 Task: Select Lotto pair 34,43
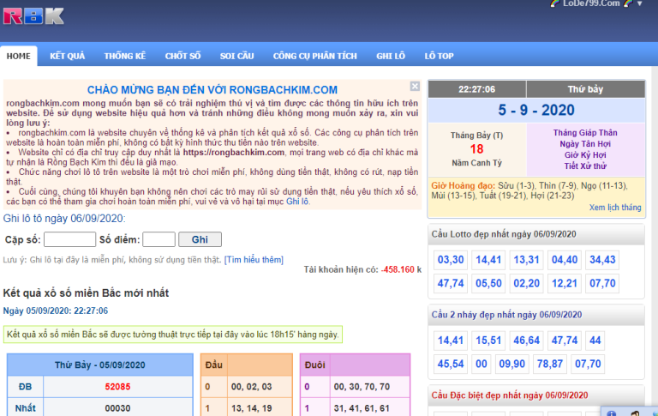click(x=602, y=260)
